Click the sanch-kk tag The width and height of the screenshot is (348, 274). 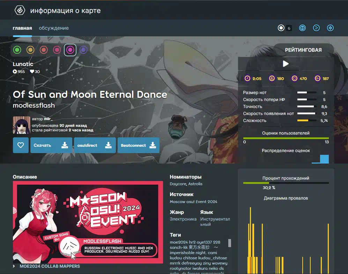click(x=179, y=247)
